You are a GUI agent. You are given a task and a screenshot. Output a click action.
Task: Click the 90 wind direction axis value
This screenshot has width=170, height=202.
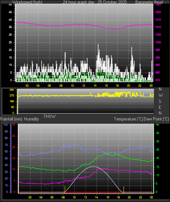pyautogui.click(x=12, y=107)
